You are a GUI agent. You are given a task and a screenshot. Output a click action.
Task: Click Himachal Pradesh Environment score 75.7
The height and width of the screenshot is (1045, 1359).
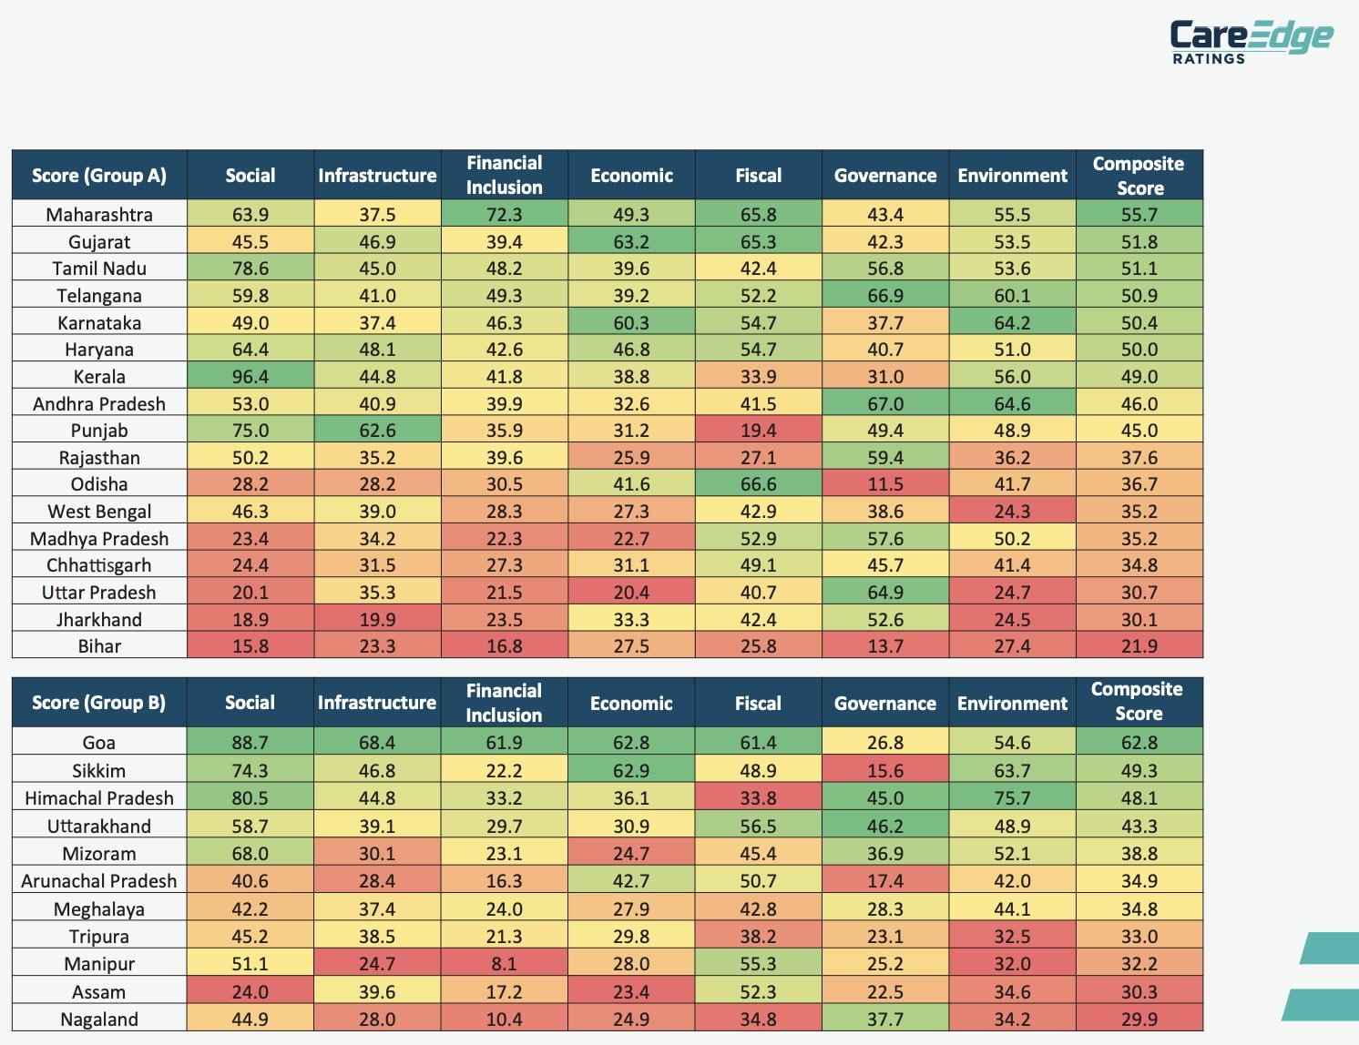1012,798
